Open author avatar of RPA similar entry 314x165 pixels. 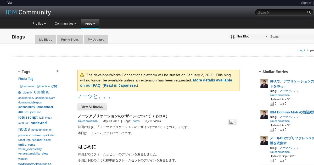click(x=264, y=84)
